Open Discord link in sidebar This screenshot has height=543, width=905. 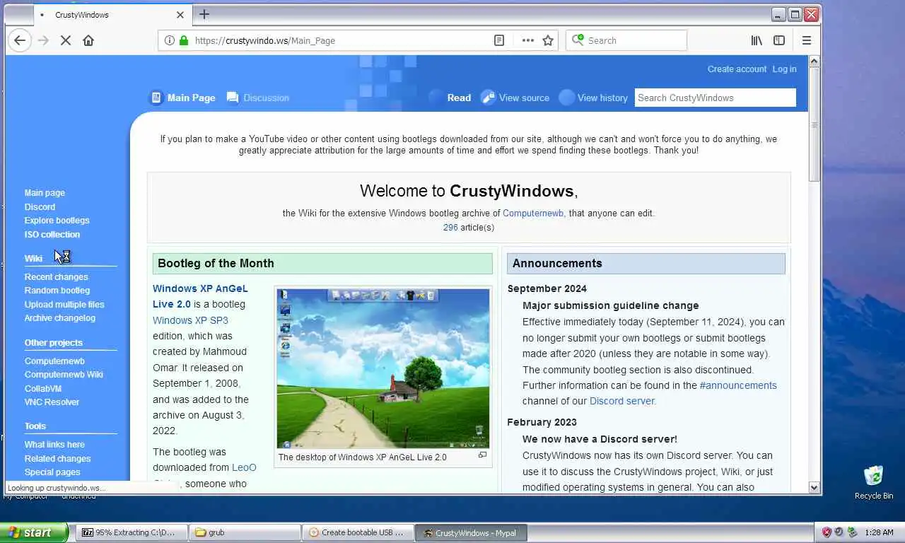pos(40,206)
